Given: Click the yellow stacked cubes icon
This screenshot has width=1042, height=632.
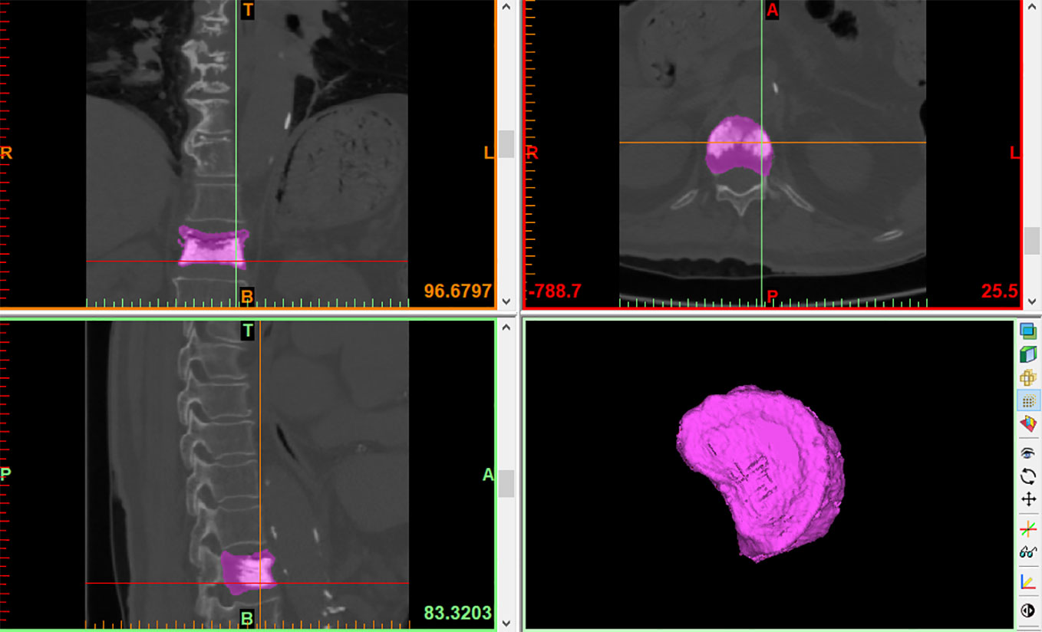Looking at the screenshot, I should tap(1028, 377).
